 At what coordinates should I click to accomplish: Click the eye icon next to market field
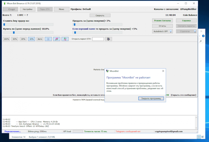point(108,39)
